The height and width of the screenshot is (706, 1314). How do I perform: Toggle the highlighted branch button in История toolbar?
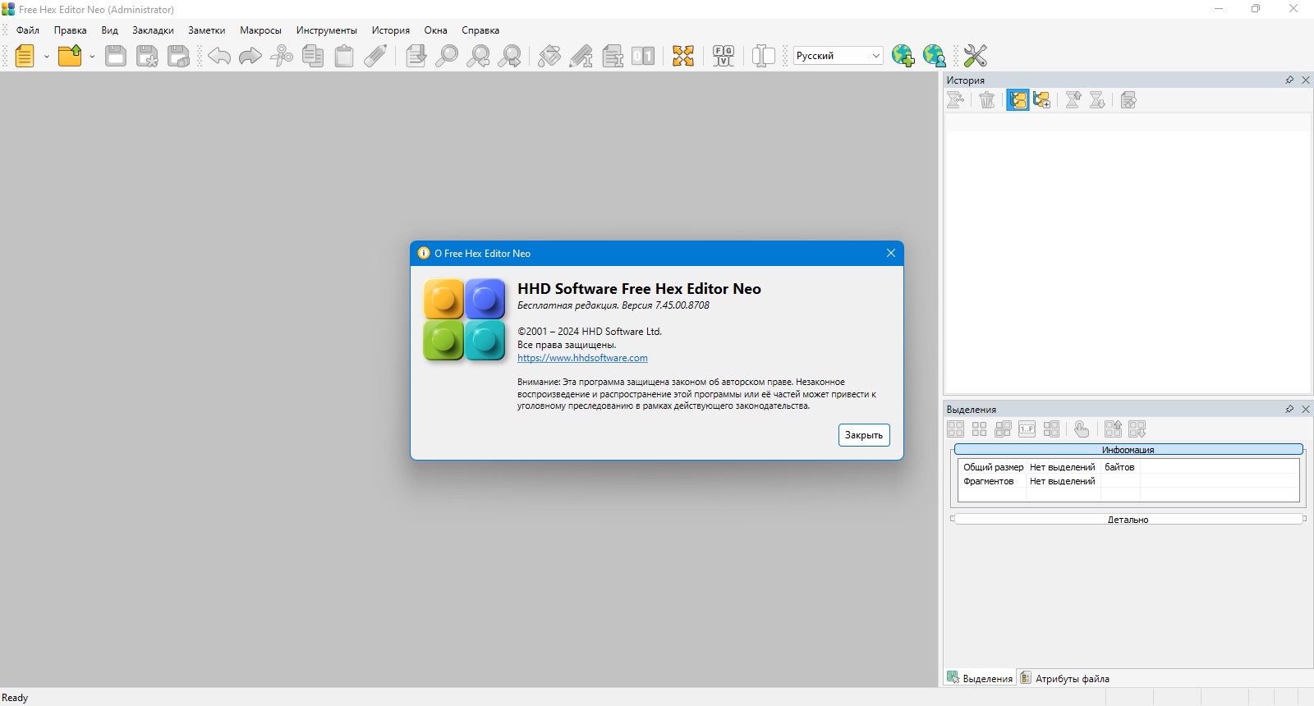pos(1018,100)
